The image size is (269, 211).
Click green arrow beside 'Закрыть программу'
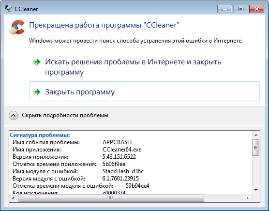point(37,92)
